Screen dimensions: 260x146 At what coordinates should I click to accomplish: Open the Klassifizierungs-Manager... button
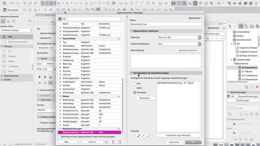tap(179, 135)
